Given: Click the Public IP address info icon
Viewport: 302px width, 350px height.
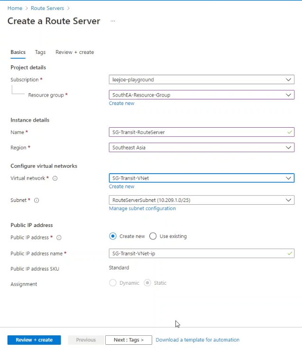Looking at the screenshot, I should [x=59, y=238].
